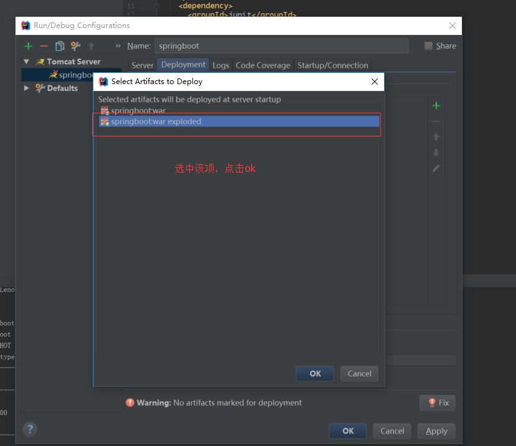Close the Run/Debug Configurations window

pyautogui.click(x=453, y=26)
